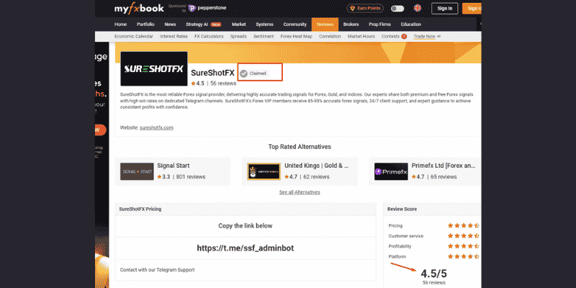Open the Prop Firms menu
Image resolution: width=576 pixels, height=288 pixels.
[380, 24]
